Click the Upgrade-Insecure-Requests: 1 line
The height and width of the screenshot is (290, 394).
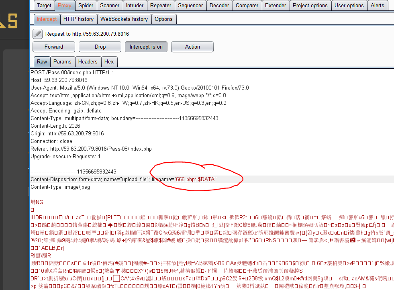65,156
